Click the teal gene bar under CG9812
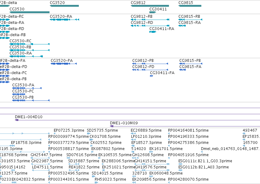 [150, 6]
